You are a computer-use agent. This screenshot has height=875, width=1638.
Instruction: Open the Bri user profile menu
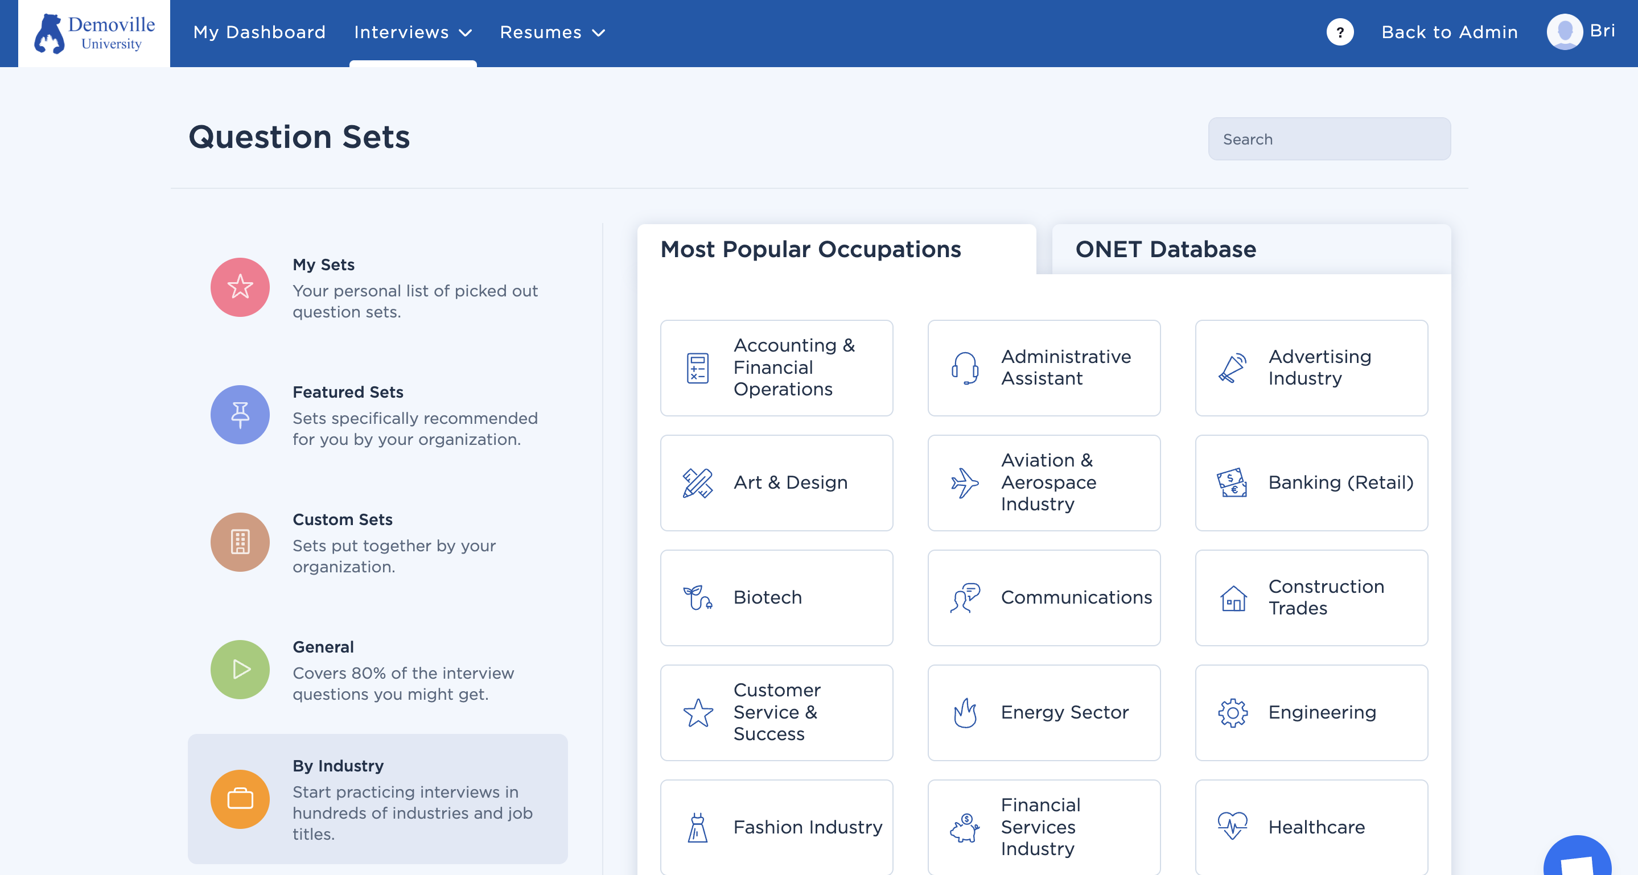(x=1581, y=31)
